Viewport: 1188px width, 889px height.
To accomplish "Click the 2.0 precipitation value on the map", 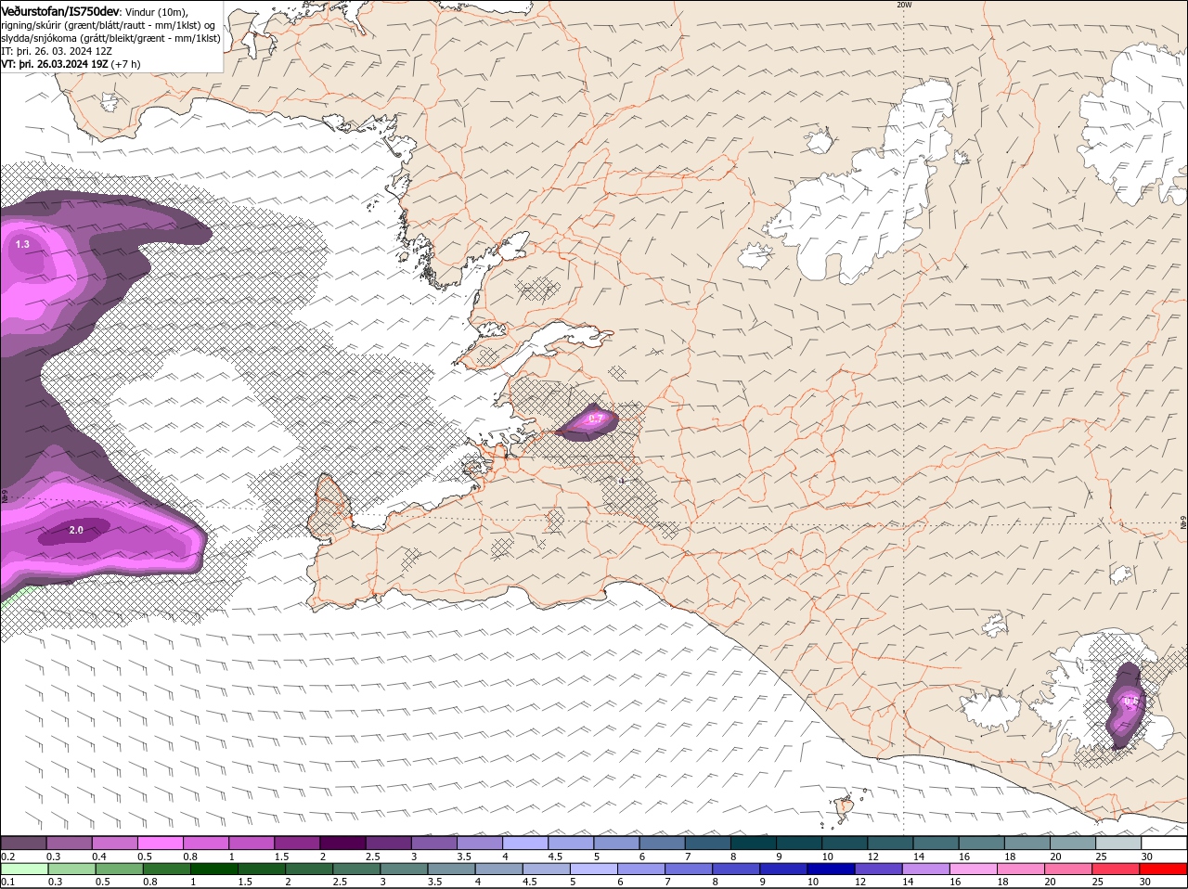I will [x=76, y=530].
